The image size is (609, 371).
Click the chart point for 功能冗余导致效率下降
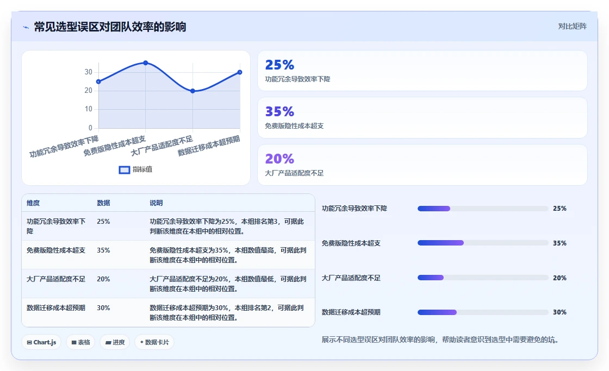98,81
